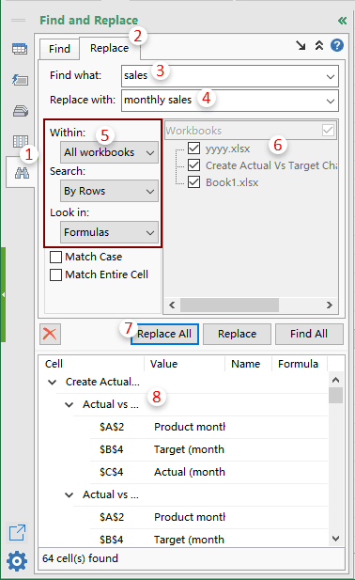355x580 pixels.
Task: Open the workbook and sheet pane icon at top of sidebar
Action: point(20,49)
